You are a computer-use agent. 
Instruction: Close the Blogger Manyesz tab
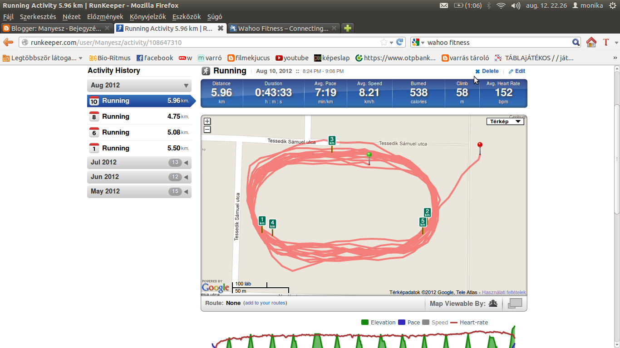[107, 28]
